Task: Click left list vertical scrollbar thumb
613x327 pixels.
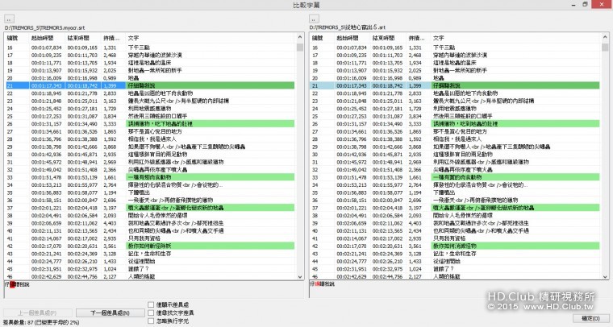Action: (300, 48)
